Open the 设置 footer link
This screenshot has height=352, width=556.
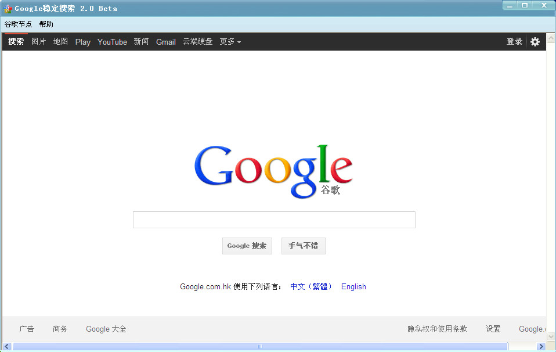coord(493,329)
